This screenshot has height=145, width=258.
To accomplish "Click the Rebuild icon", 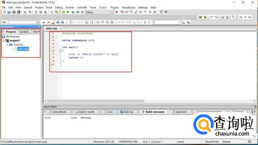I will (x=77, y=12).
